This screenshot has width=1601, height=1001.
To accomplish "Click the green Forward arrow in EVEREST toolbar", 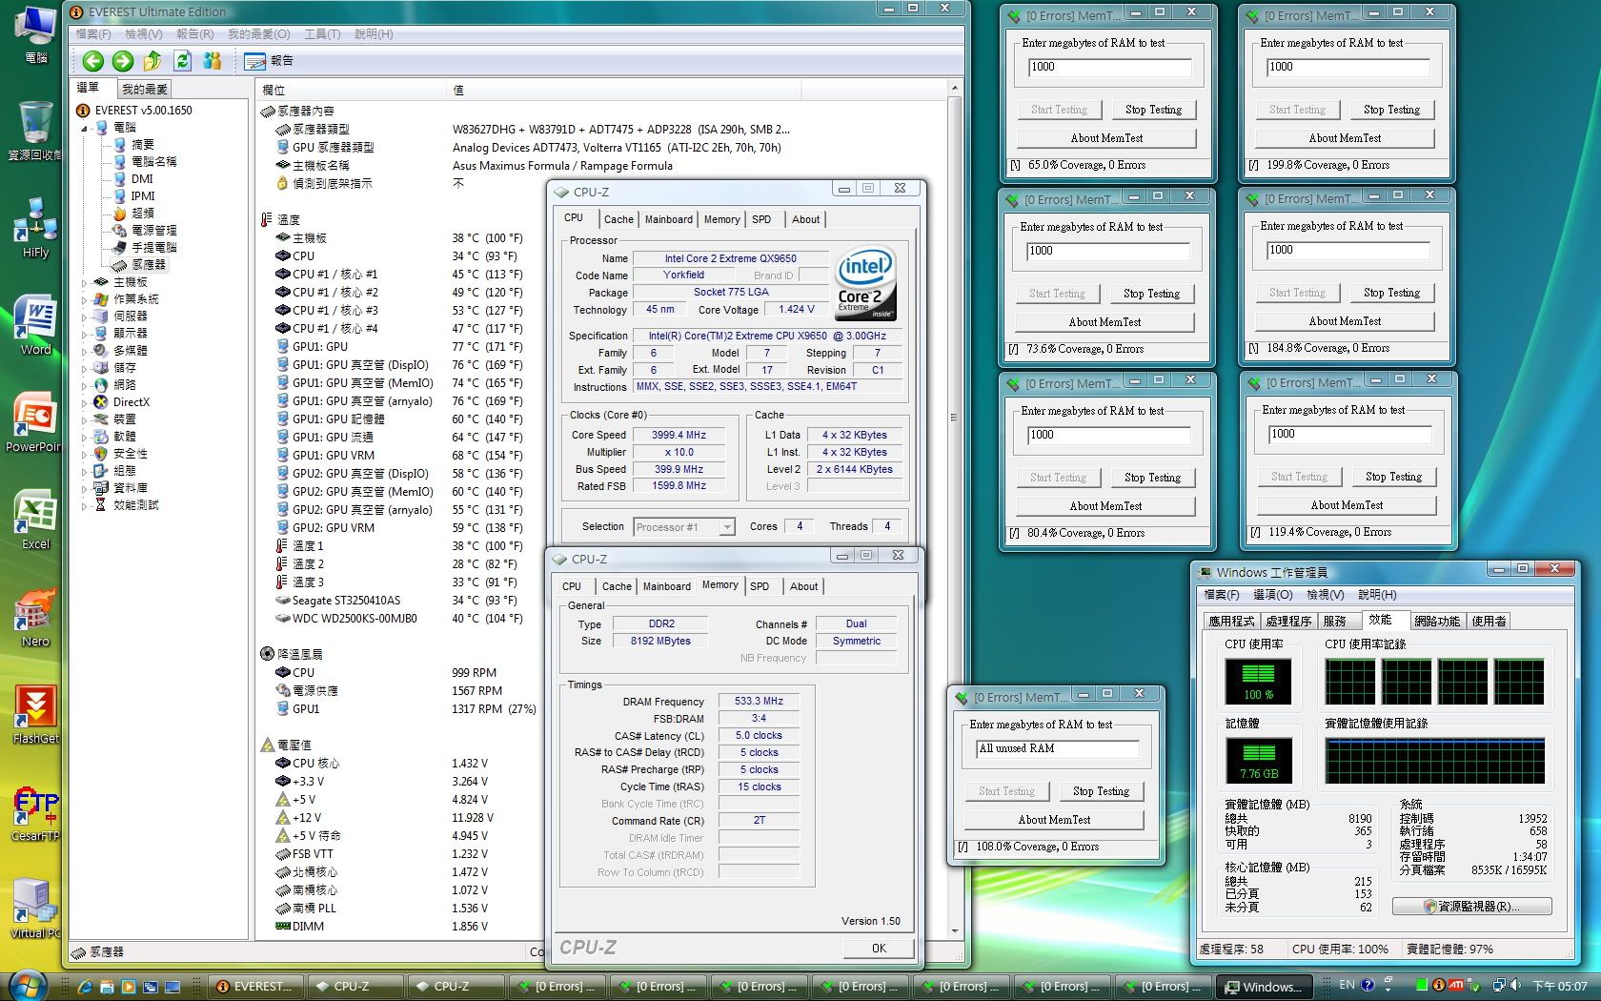I will pyautogui.click(x=123, y=61).
